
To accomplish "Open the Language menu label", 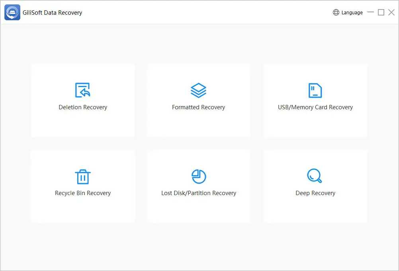I will 352,12.
